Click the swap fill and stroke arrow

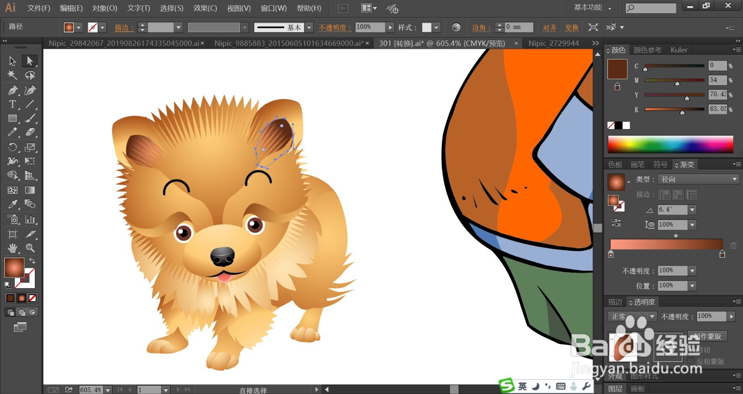33,261
